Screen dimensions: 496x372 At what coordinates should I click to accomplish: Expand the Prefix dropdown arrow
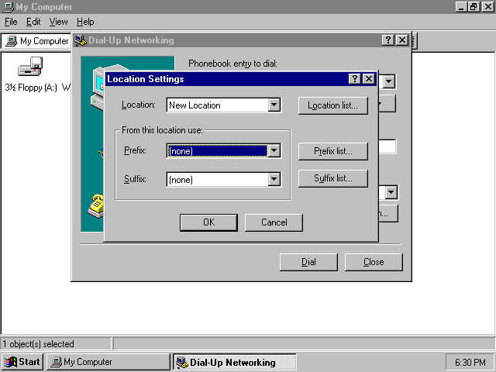click(274, 150)
